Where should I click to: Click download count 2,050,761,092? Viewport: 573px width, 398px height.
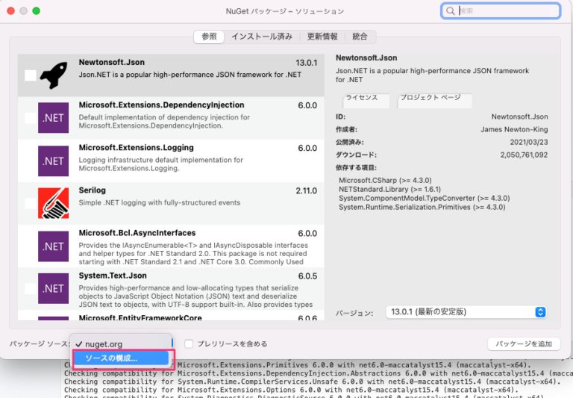click(x=524, y=155)
